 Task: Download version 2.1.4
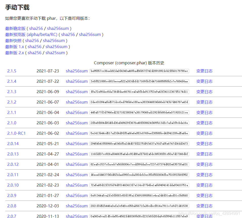coord(12,82)
